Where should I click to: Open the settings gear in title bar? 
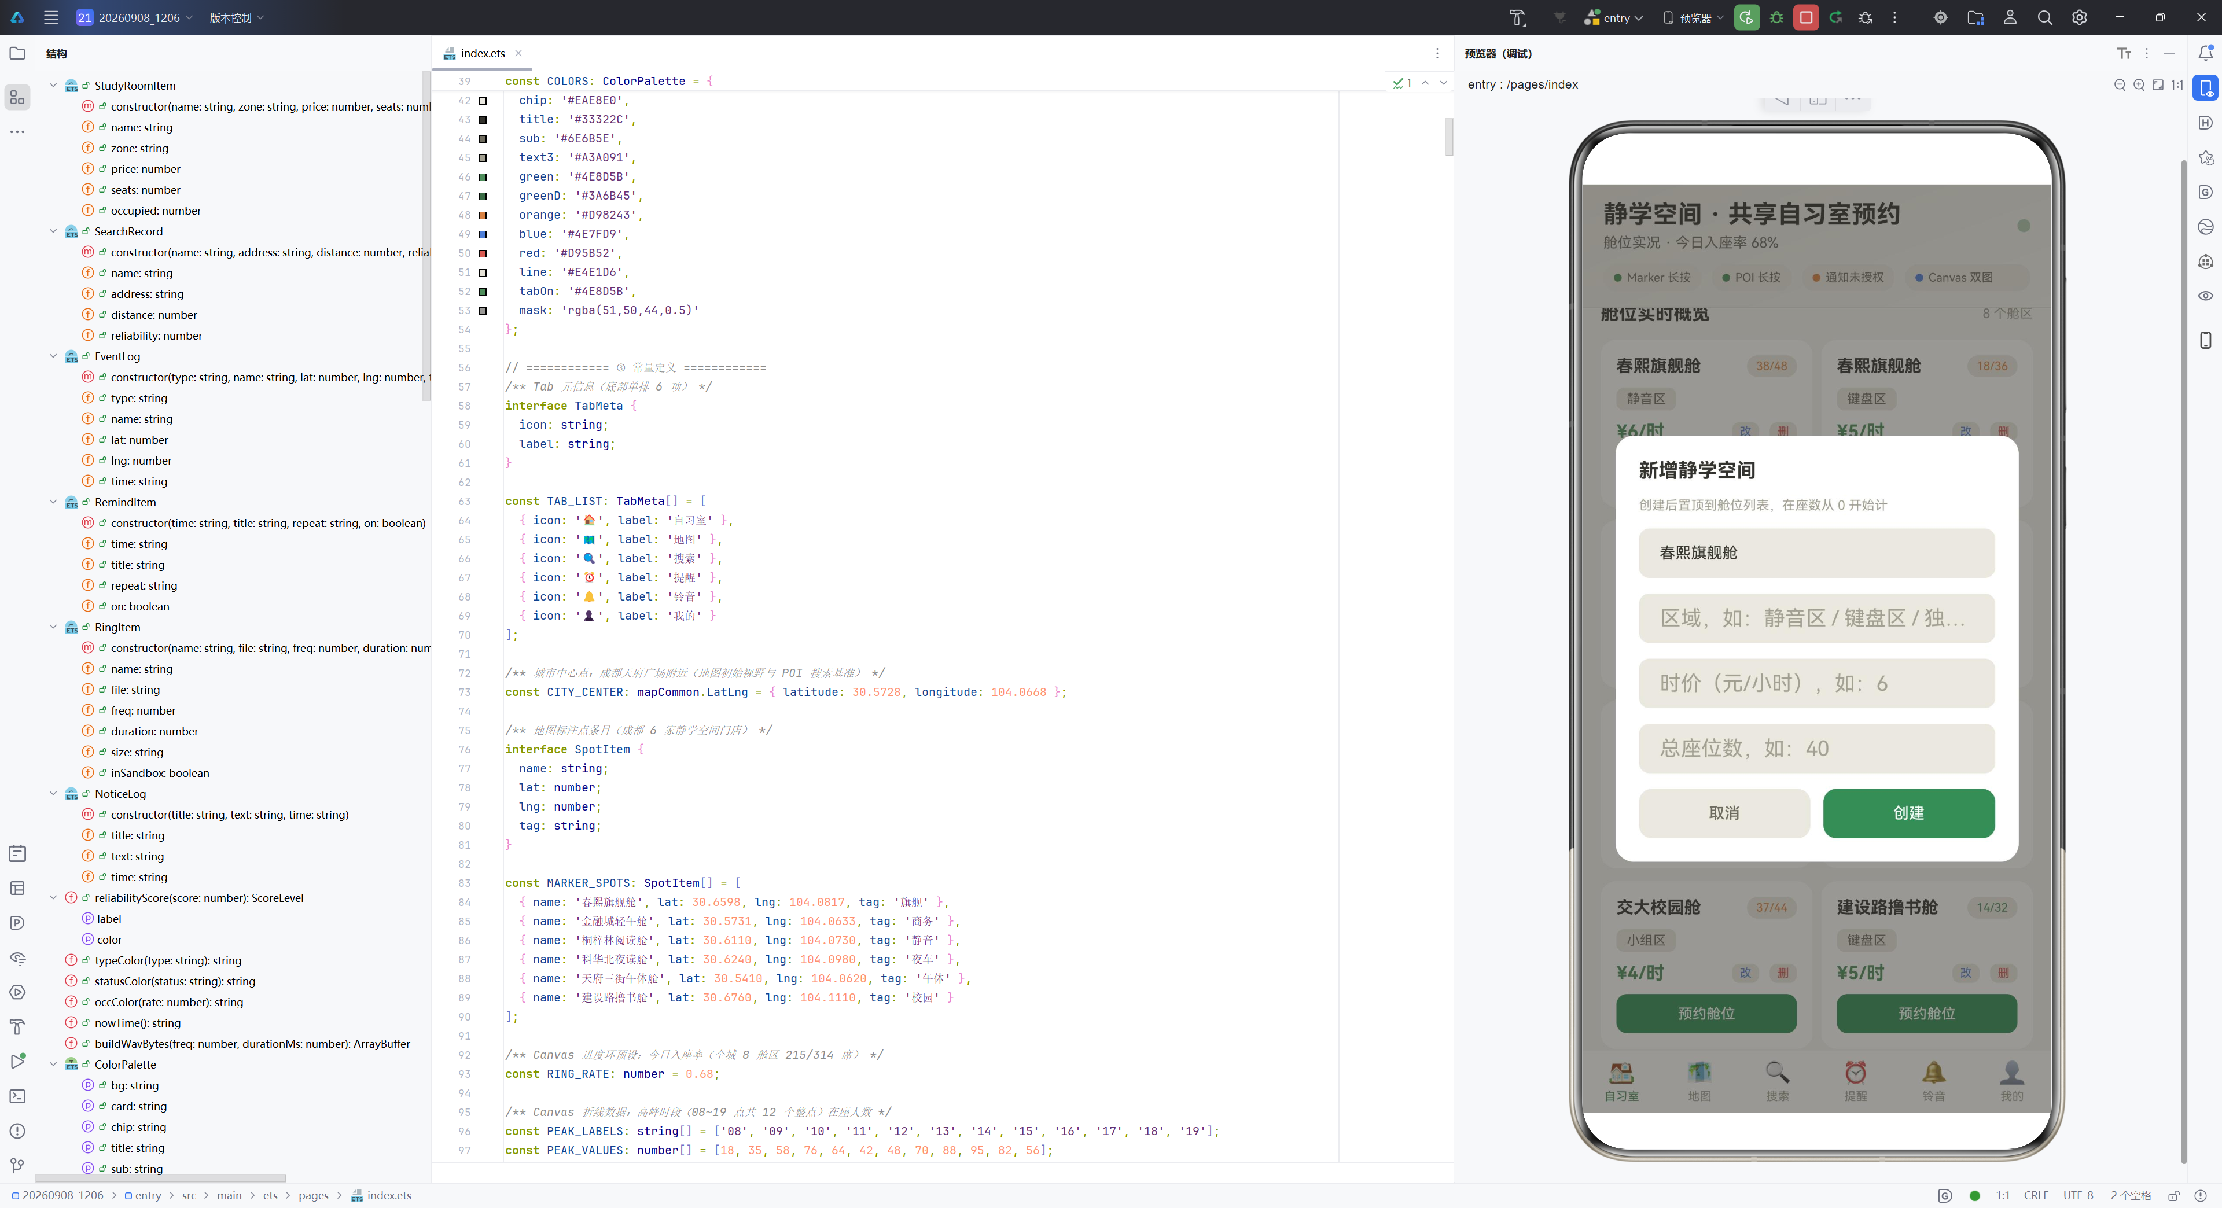pyautogui.click(x=2079, y=17)
